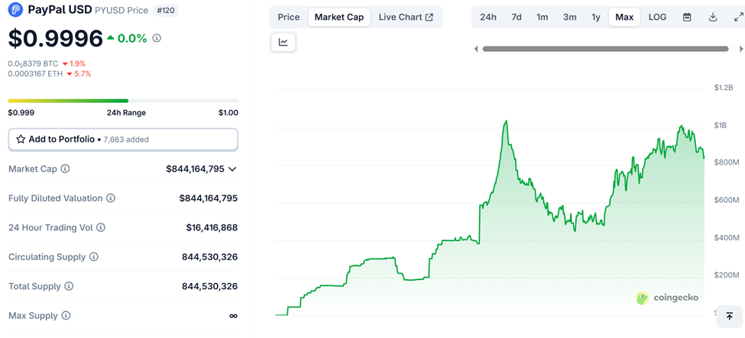
Task: Click the chart's horizontal range scrollbar
Action: [604, 49]
